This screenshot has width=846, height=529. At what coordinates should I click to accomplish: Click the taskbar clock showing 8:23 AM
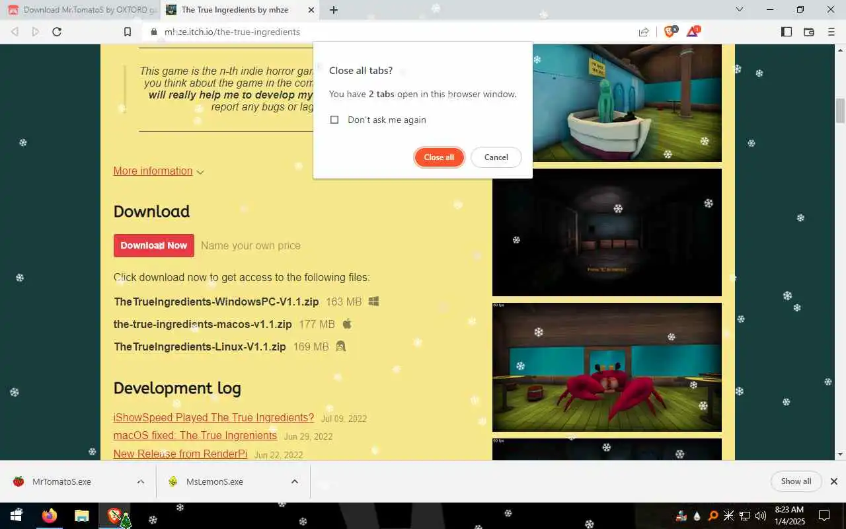(789, 516)
